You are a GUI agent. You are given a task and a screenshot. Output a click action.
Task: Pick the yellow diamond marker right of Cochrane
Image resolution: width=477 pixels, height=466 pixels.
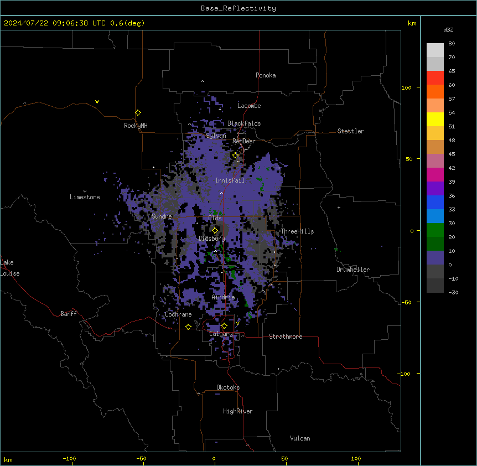tap(188, 327)
